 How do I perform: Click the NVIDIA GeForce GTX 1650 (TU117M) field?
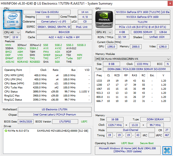142,12
